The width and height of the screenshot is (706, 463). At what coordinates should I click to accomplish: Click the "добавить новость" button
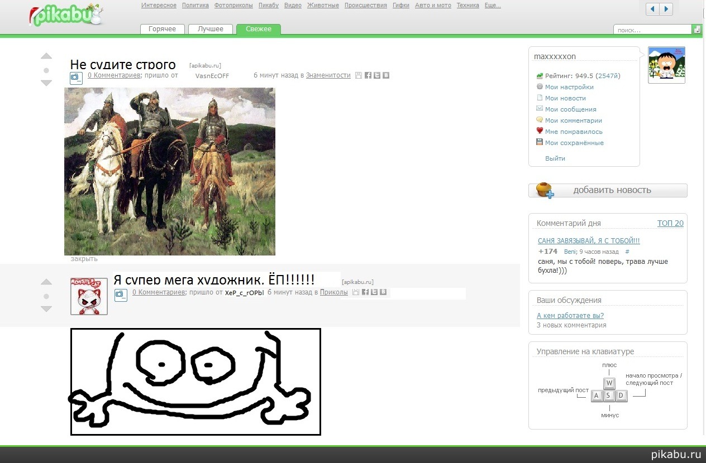[608, 190]
